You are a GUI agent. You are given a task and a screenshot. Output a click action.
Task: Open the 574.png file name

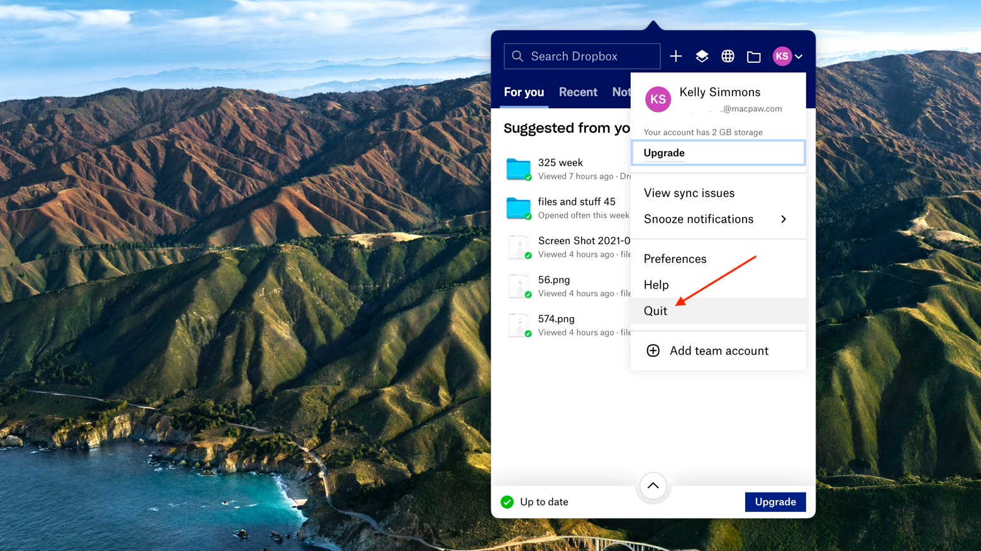(557, 319)
